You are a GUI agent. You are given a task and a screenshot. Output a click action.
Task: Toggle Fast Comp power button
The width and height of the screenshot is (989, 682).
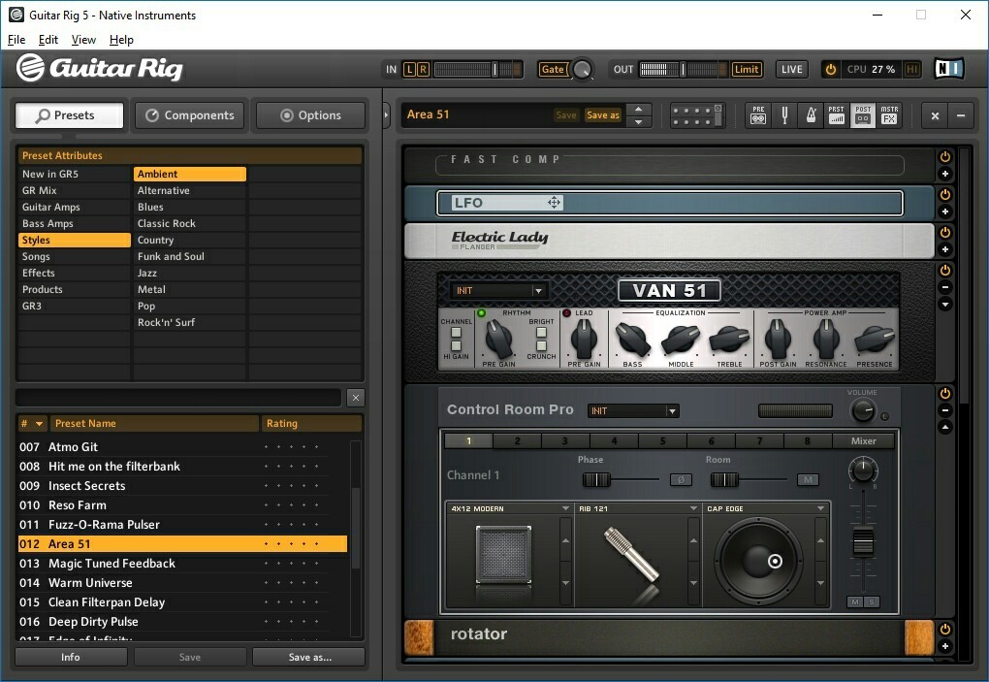(944, 157)
